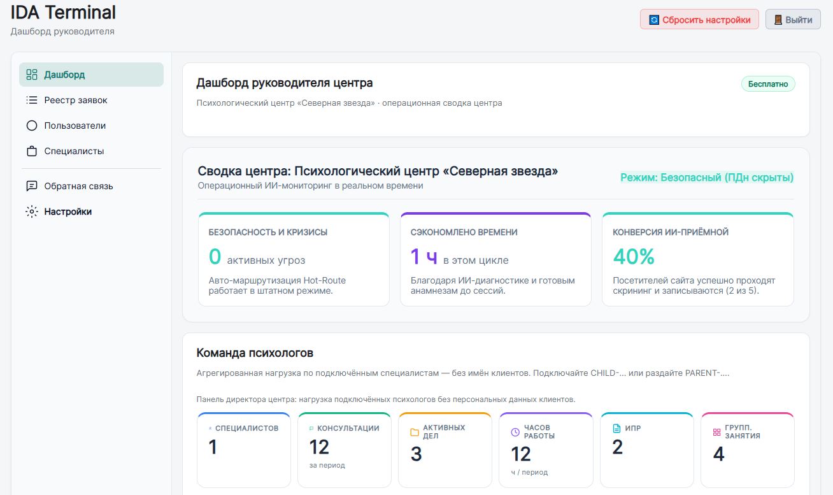
Task: Click ч / период label under hours
Action: click(529, 472)
